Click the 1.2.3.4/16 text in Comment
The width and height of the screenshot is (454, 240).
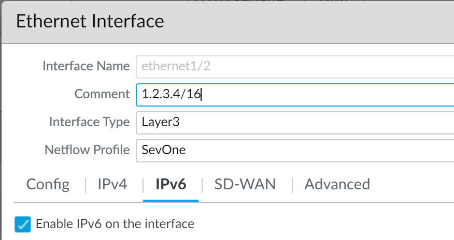tap(171, 94)
